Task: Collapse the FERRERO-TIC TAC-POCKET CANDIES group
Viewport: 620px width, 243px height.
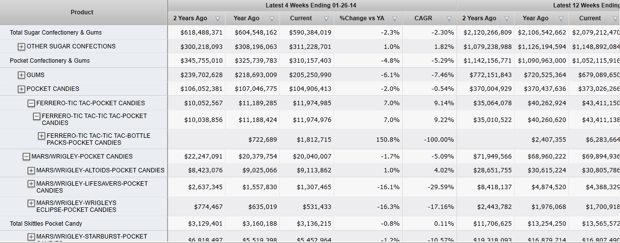Action: (31, 103)
